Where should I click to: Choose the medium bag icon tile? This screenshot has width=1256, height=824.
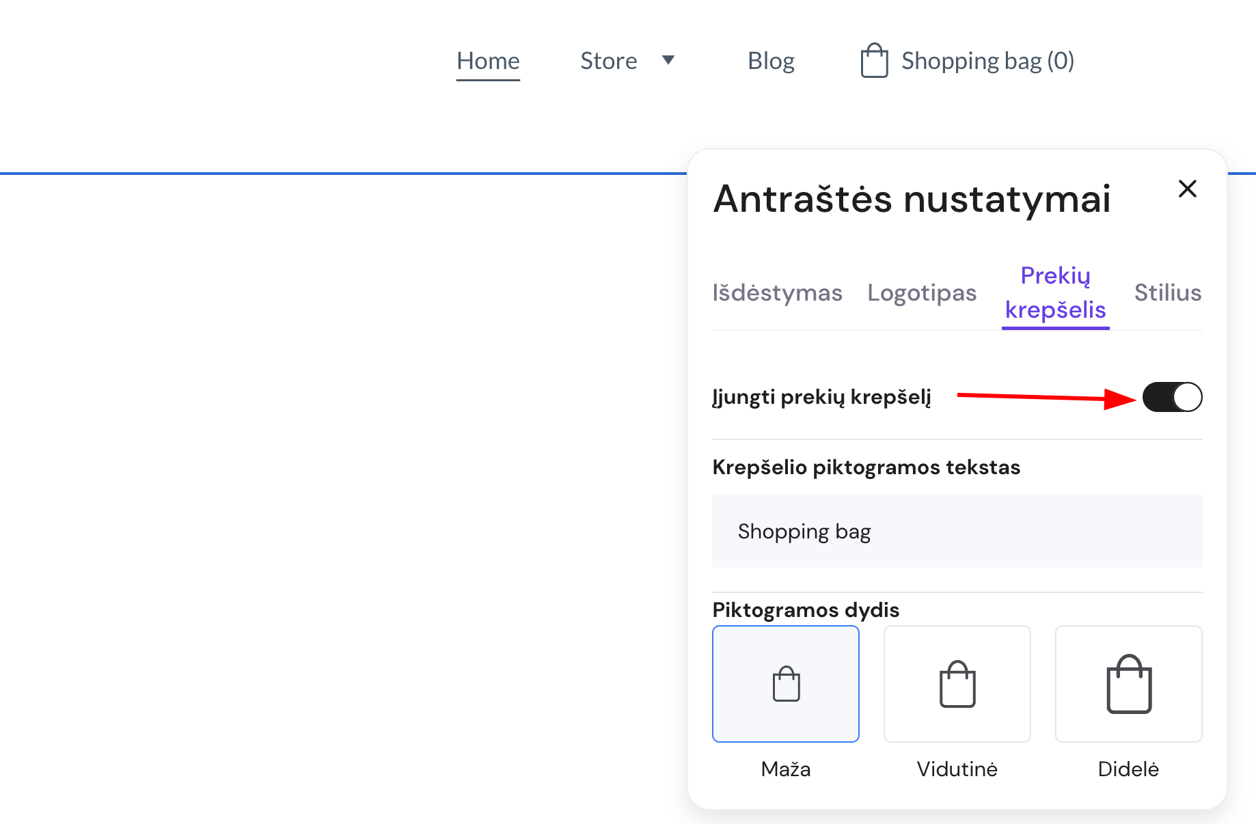pos(957,684)
